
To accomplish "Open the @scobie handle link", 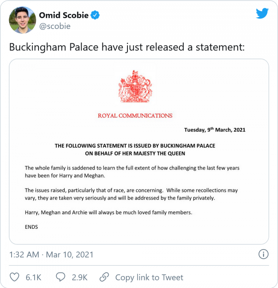I will 54,26.
